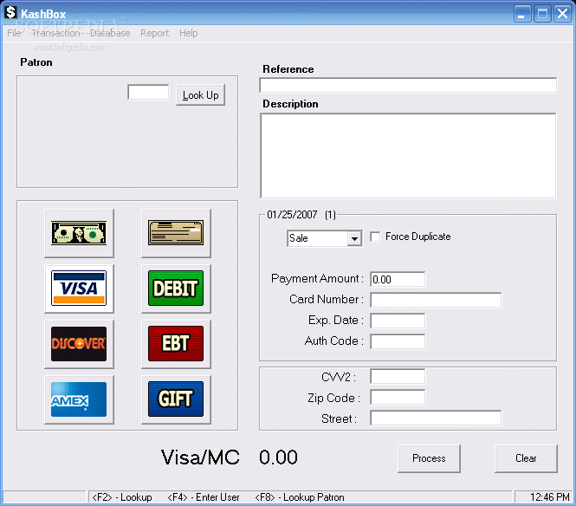Click the Card Number field
Screen dimensions: 576x506
click(x=436, y=300)
